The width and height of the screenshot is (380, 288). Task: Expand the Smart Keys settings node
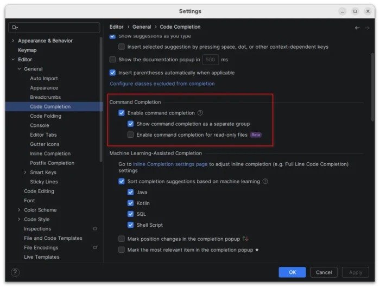click(25, 172)
